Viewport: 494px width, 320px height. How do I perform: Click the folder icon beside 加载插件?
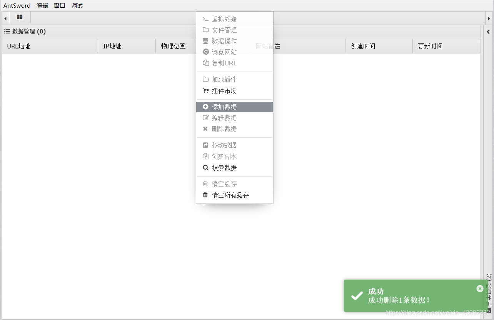205,79
